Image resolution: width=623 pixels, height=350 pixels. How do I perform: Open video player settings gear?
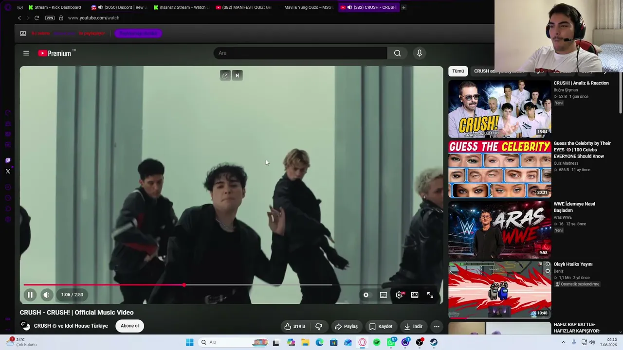pos(399,295)
